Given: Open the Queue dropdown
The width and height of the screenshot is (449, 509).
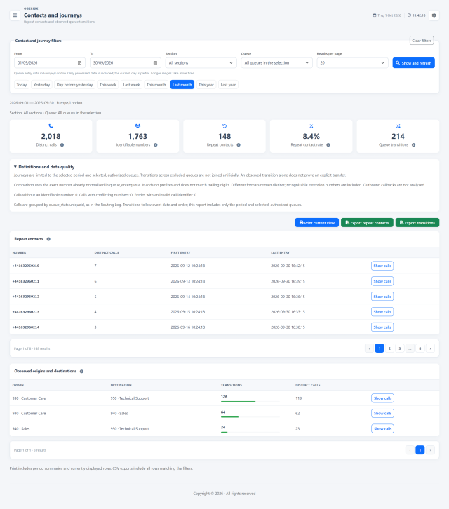Looking at the screenshot, I should point(276,62).
